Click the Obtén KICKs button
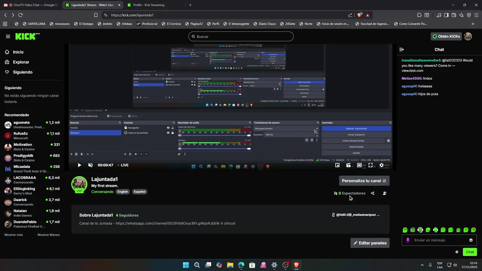482x271 pixels. (446, 37)
